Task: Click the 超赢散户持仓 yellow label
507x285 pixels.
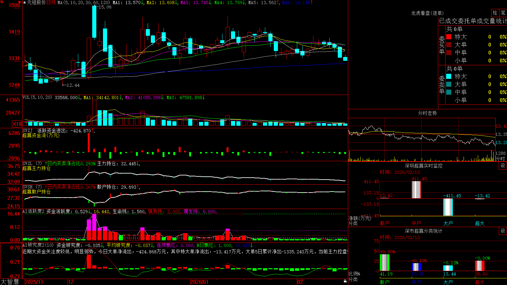Action: [36, 192]
